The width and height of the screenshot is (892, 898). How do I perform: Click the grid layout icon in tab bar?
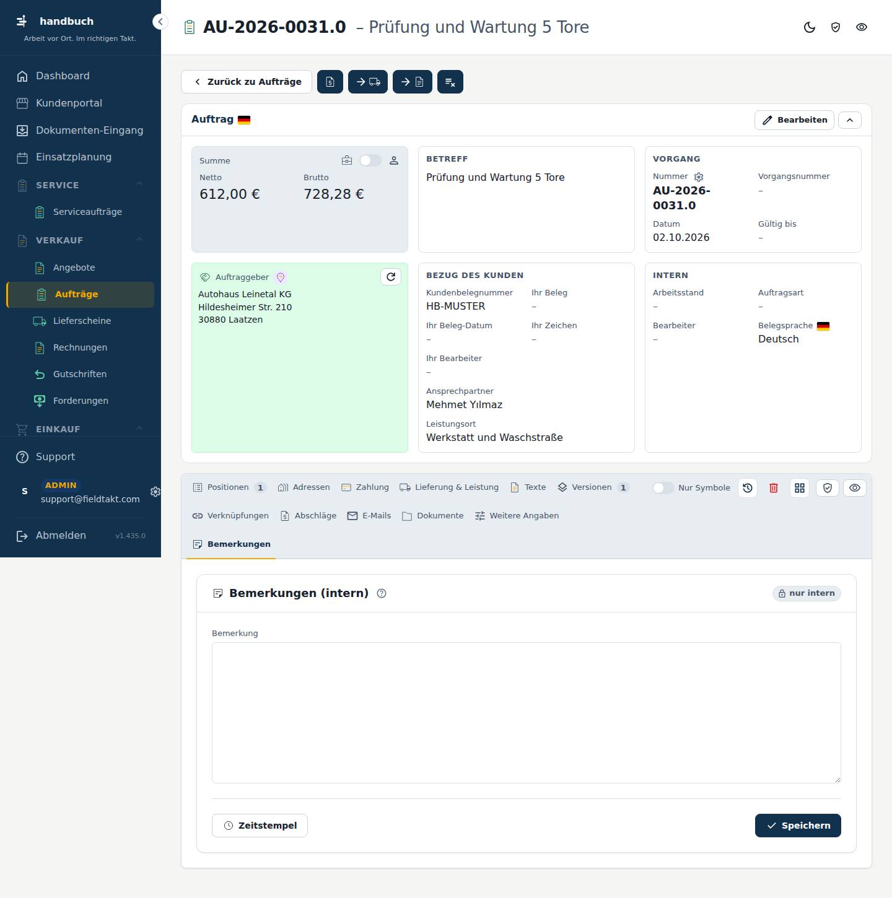pyautogui.click(x=800, y=488)
